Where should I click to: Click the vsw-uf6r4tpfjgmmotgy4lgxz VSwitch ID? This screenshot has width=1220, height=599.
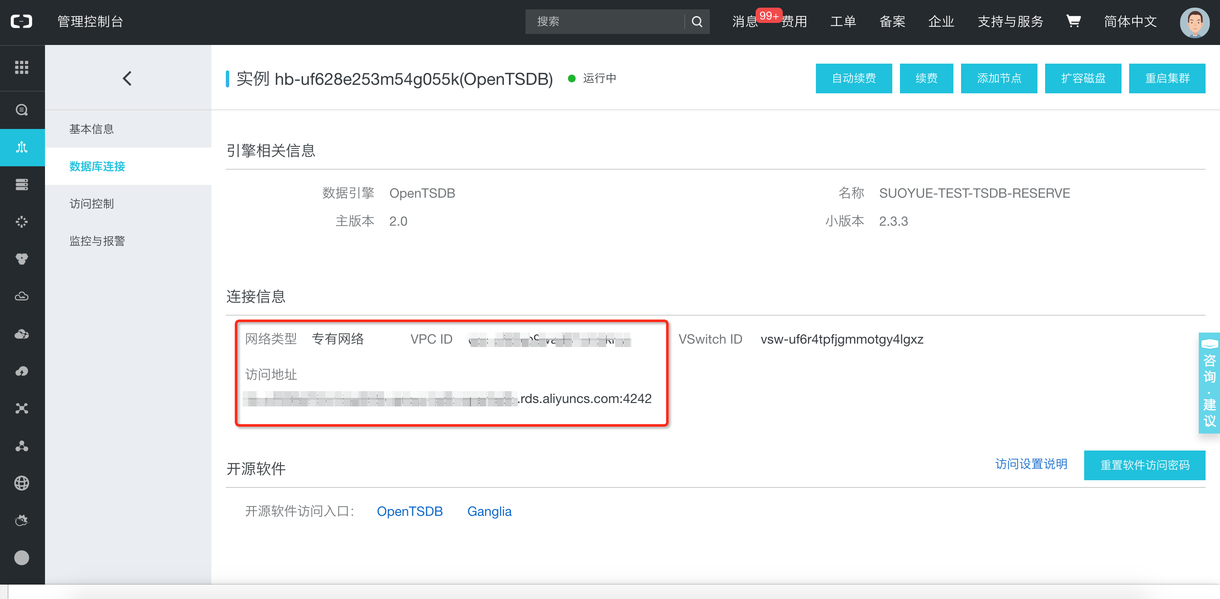click(x=842, y=339)
